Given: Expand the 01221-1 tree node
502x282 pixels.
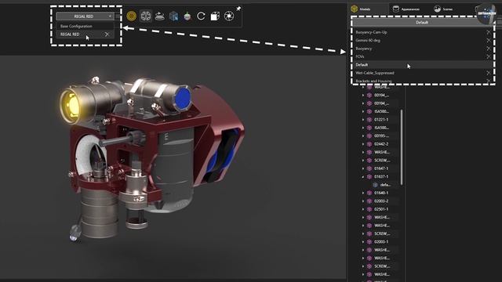Looking at the screenshot, I should point(363,120).
